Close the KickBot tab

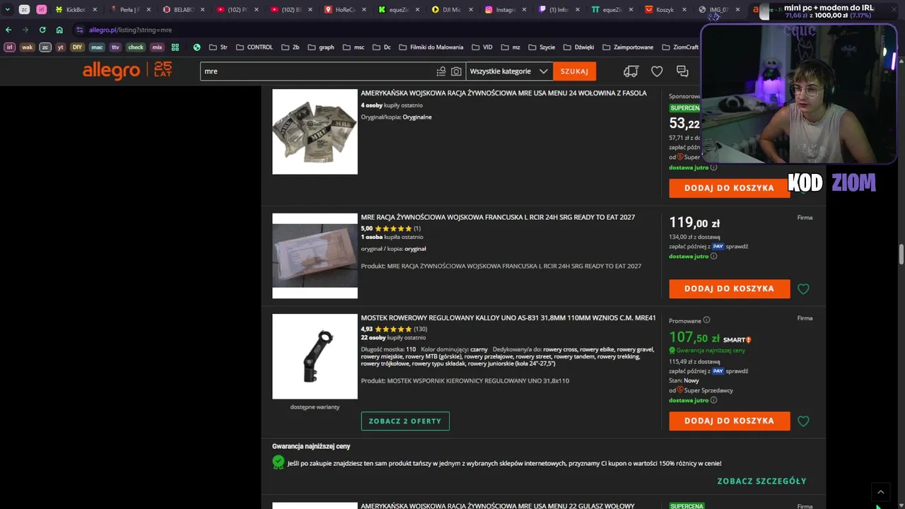pyautogui.click(x=94, y=10)
